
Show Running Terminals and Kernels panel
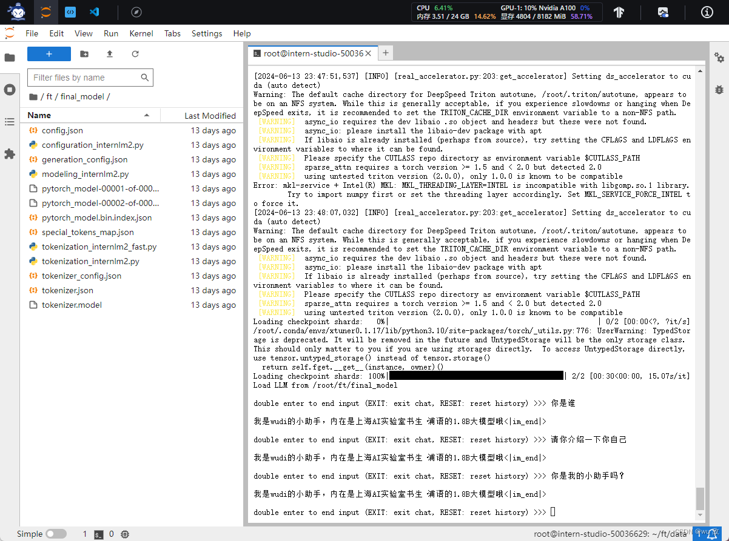point(10,90)
